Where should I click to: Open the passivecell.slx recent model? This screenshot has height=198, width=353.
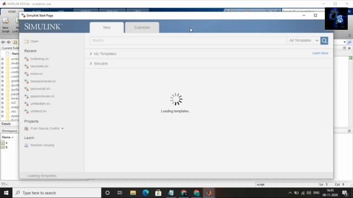[40, 89]
